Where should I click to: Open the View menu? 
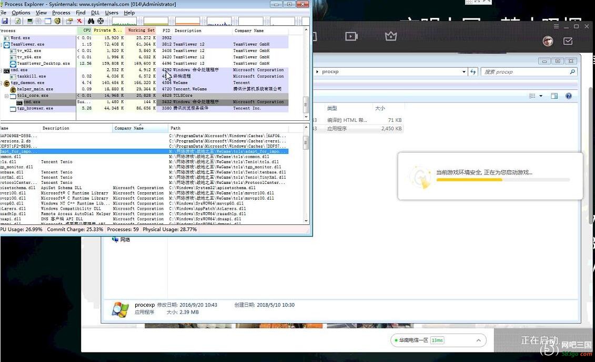[x=42, y=13]
